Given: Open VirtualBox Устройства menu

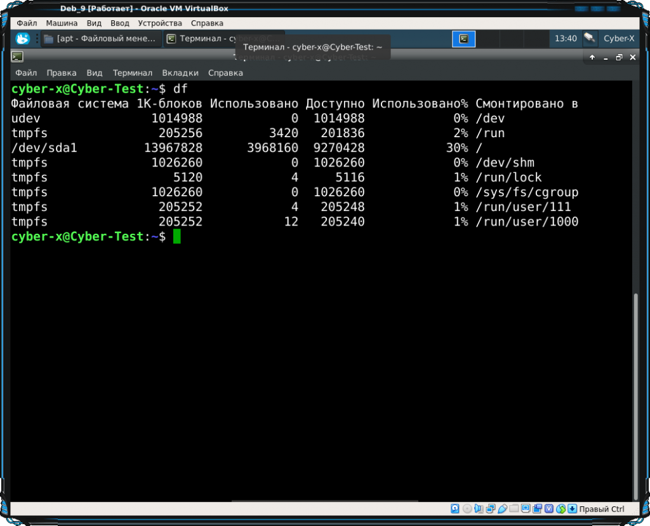Looking at the screenshot, I should coord(160,23).
